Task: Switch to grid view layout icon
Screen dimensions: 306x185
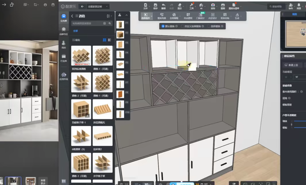Action: 105,40
